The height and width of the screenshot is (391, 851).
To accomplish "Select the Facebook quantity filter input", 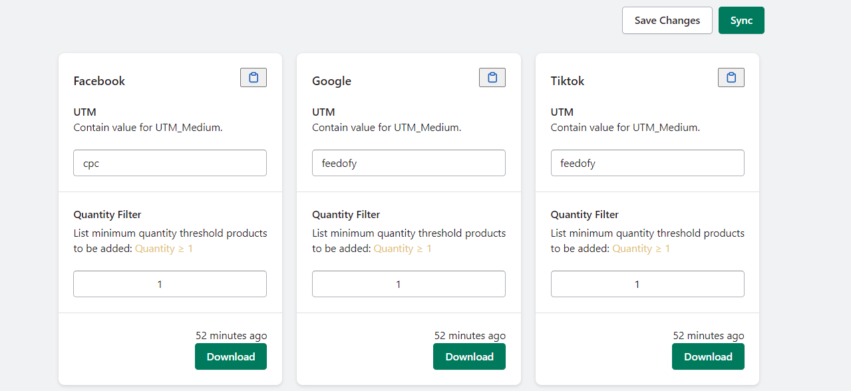I will (x=170, y=284).
